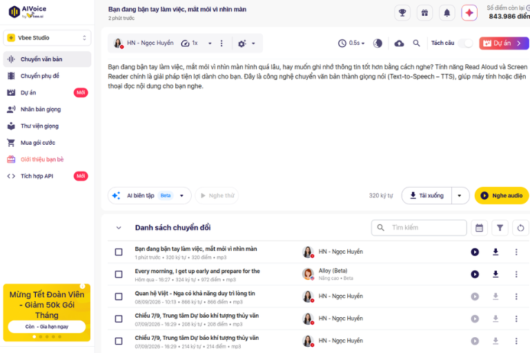Open more options for 'Quan hệ Việt - Nga' row
Image resolution: width=530 pixels, height=353 pixels.
tap(516, 296)
